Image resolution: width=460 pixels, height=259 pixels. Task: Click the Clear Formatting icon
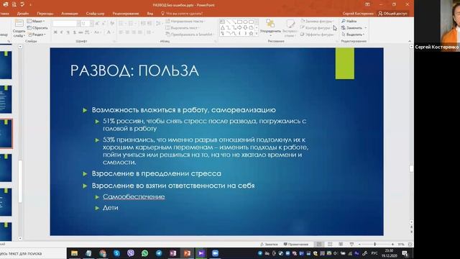click(112, 23)
